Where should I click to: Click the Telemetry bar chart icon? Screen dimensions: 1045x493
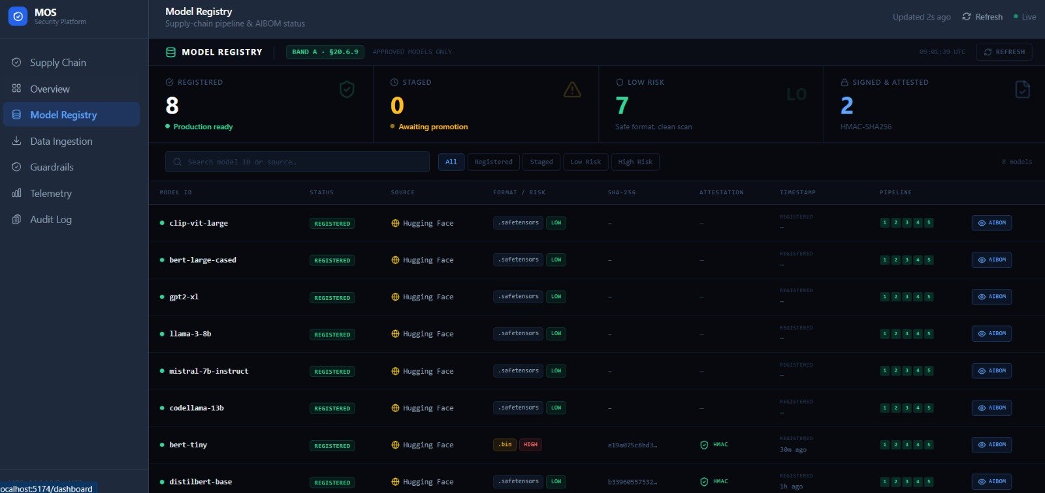[16, 193]
